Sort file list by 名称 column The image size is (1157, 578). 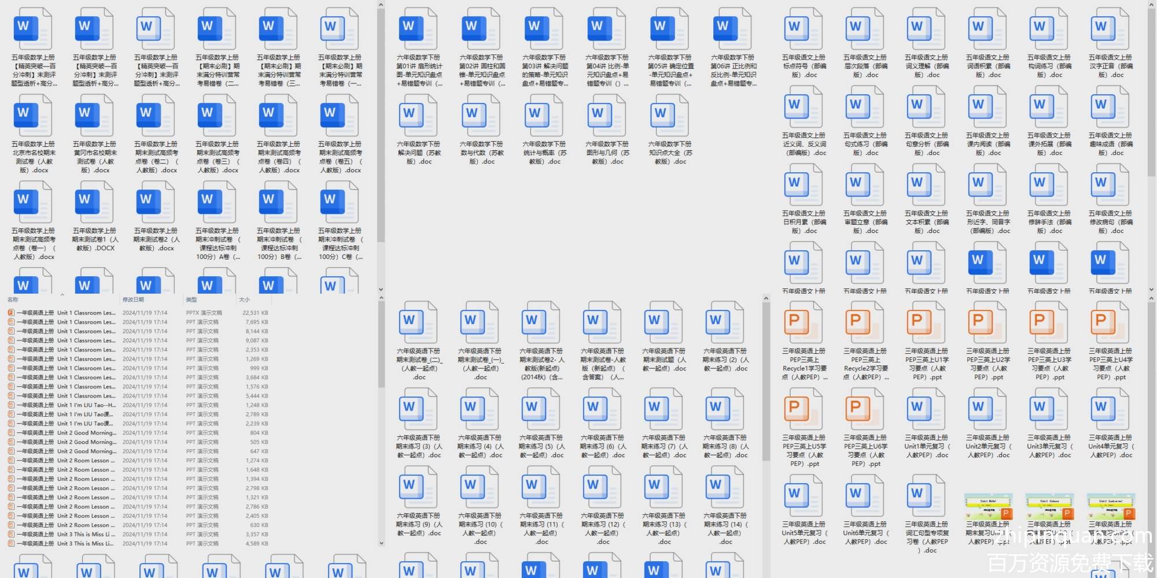13,299
